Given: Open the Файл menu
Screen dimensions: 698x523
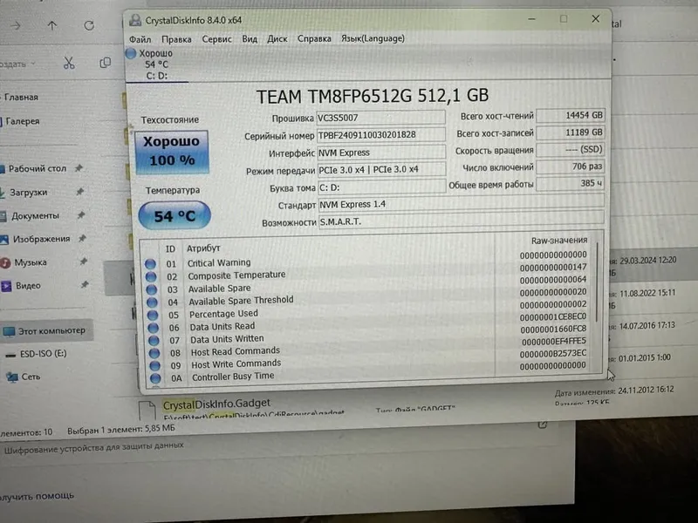Looking at the screenshot, I should coord(140,39).
